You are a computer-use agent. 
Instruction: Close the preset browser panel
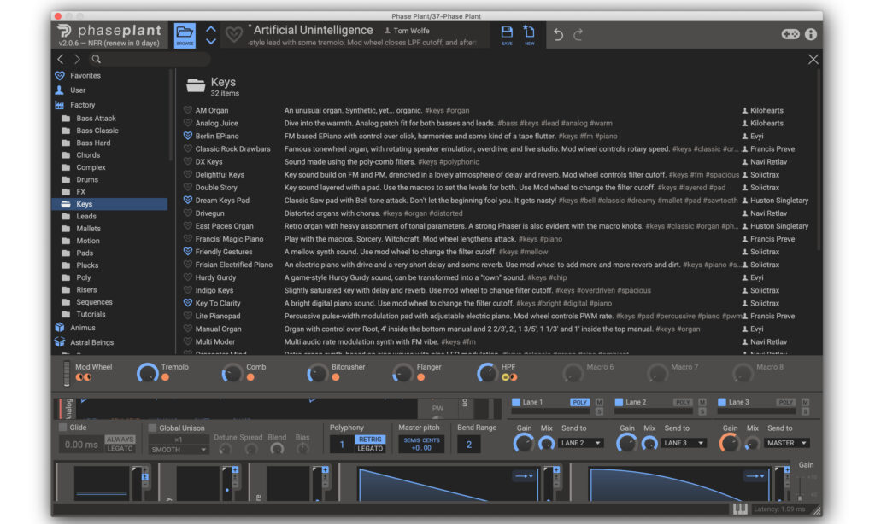(x=813, y=59)
